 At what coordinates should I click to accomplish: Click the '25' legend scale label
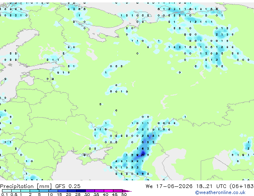(78, 194)
